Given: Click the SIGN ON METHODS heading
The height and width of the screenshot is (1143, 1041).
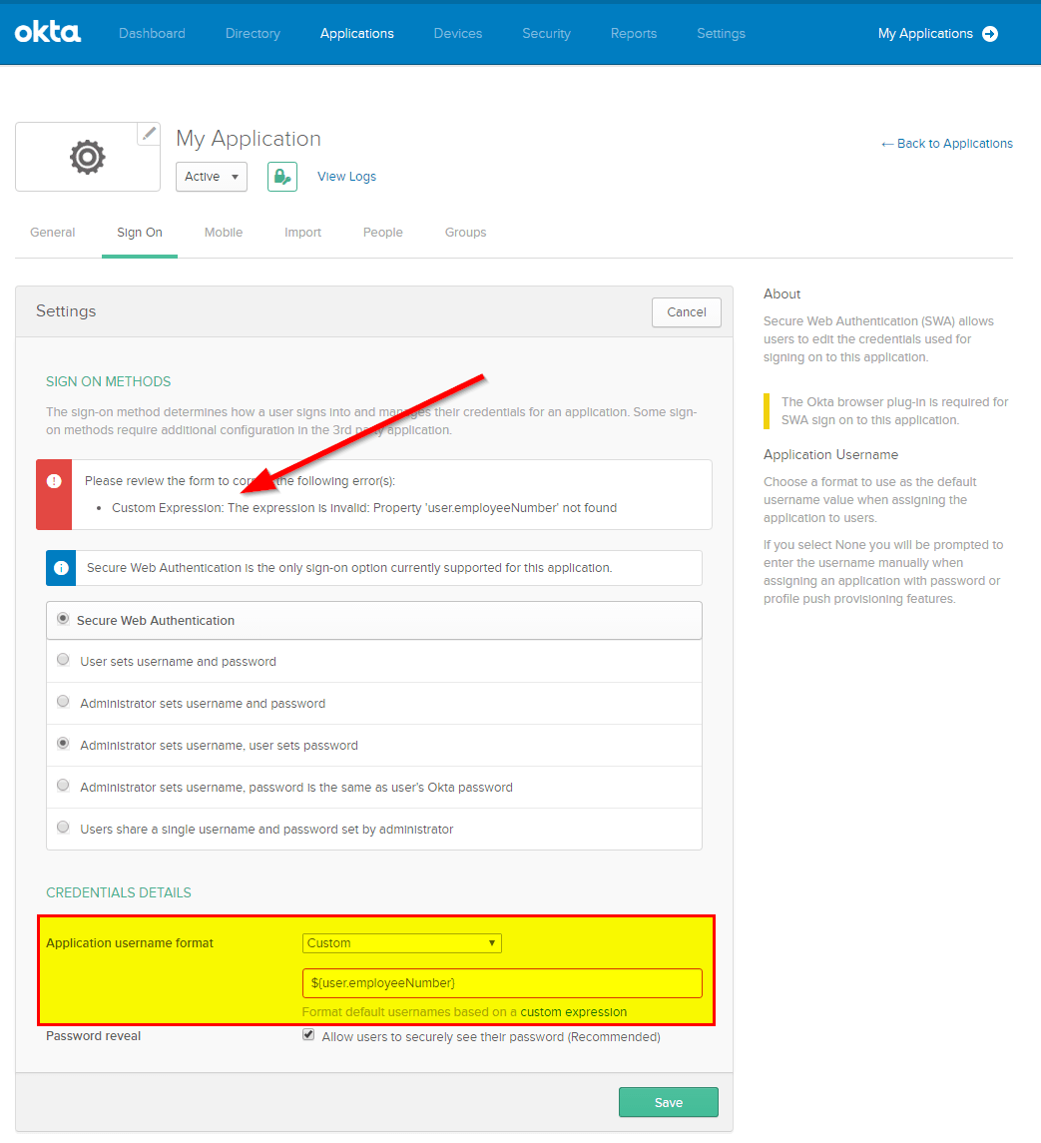Looking at the screenshot, I should click(x=108, y=382).
